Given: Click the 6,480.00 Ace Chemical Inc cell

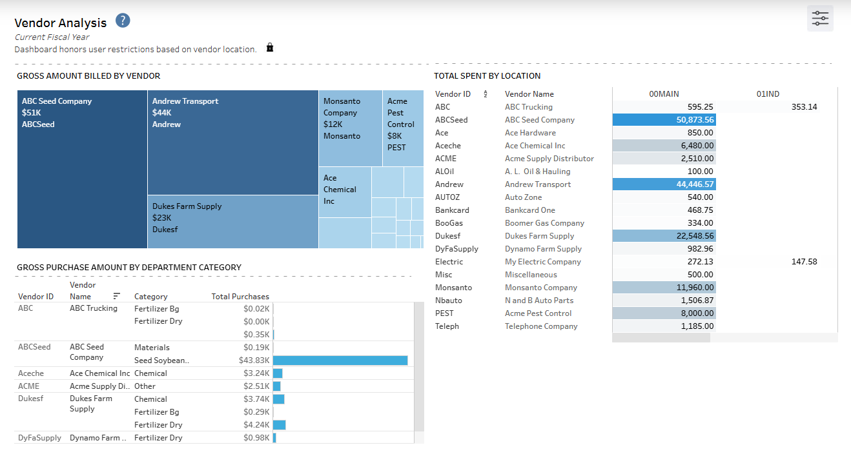Looking at the screenshot, I should tap(664, 146).
